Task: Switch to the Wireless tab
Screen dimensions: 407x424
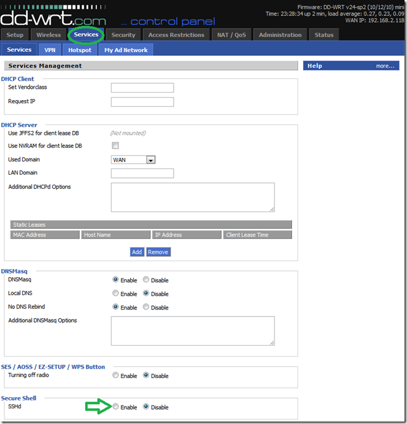Action: 49,35
